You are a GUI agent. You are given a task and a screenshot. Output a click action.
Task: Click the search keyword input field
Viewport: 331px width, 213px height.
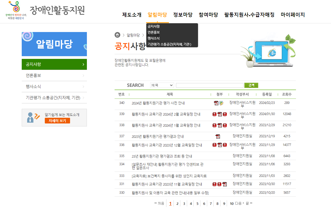[210, 85]
